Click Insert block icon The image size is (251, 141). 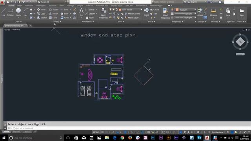pos(146,12)
